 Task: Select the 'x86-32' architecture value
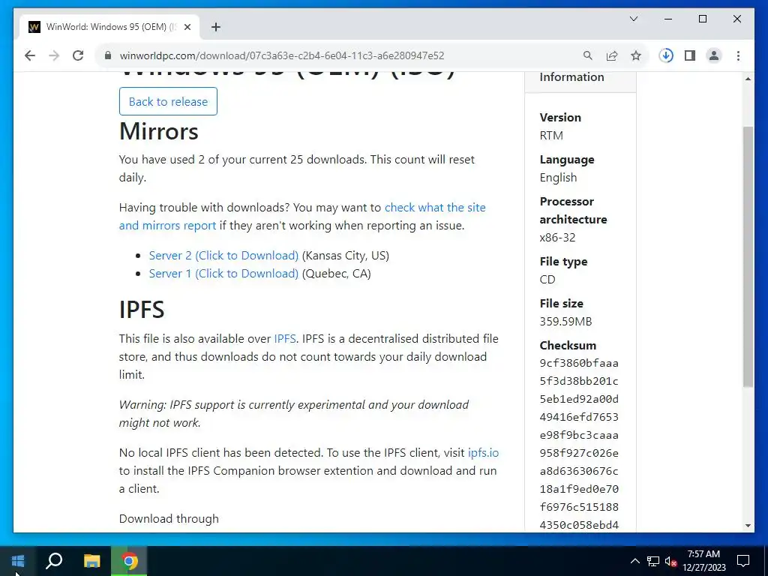(557, 238)
